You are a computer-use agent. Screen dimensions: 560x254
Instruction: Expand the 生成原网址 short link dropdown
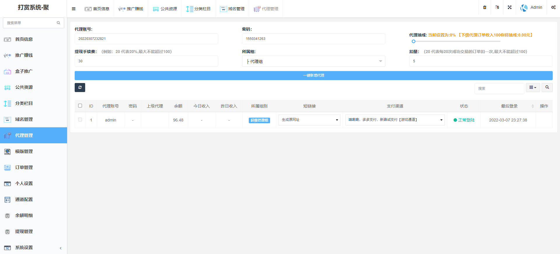pyautogui.click(x=309, y=120)
